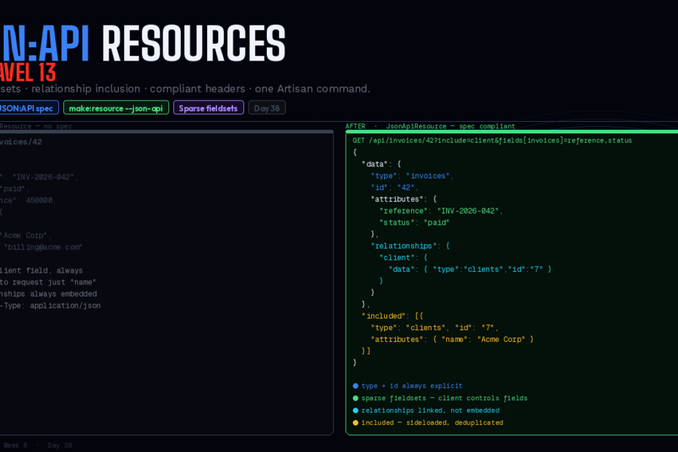The image size is (678, 452).
Task: Click the gray Day 38 badge
Action: [267, 108]
